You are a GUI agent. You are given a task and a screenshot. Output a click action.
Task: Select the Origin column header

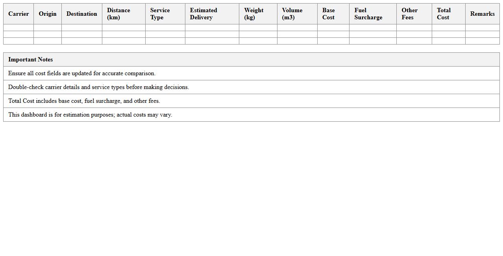(47, 13)
